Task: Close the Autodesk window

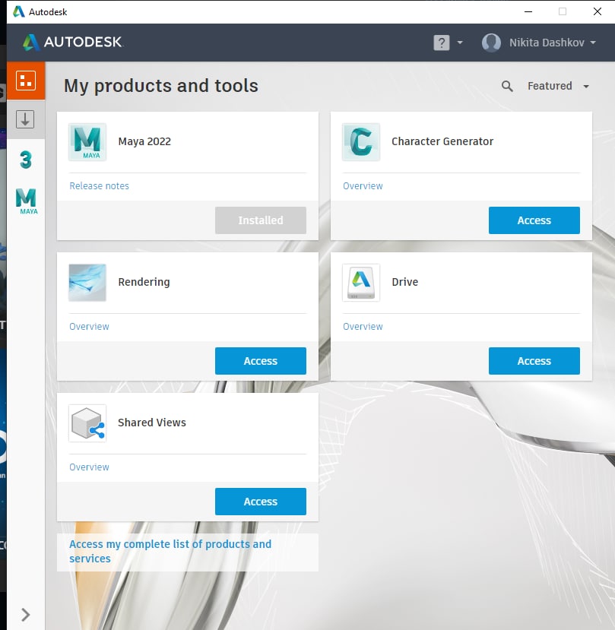Action: pyautogui.click(x=598, y=11)
